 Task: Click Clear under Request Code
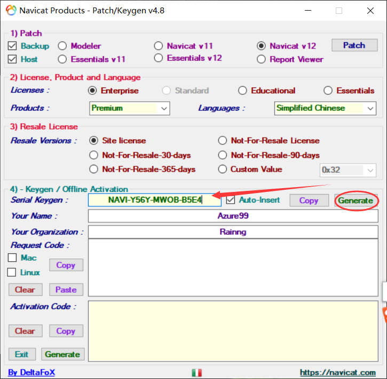click(x=26, y=289)
